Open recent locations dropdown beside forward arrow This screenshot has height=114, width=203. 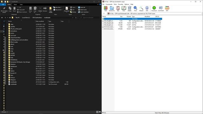tap(8, 18)
